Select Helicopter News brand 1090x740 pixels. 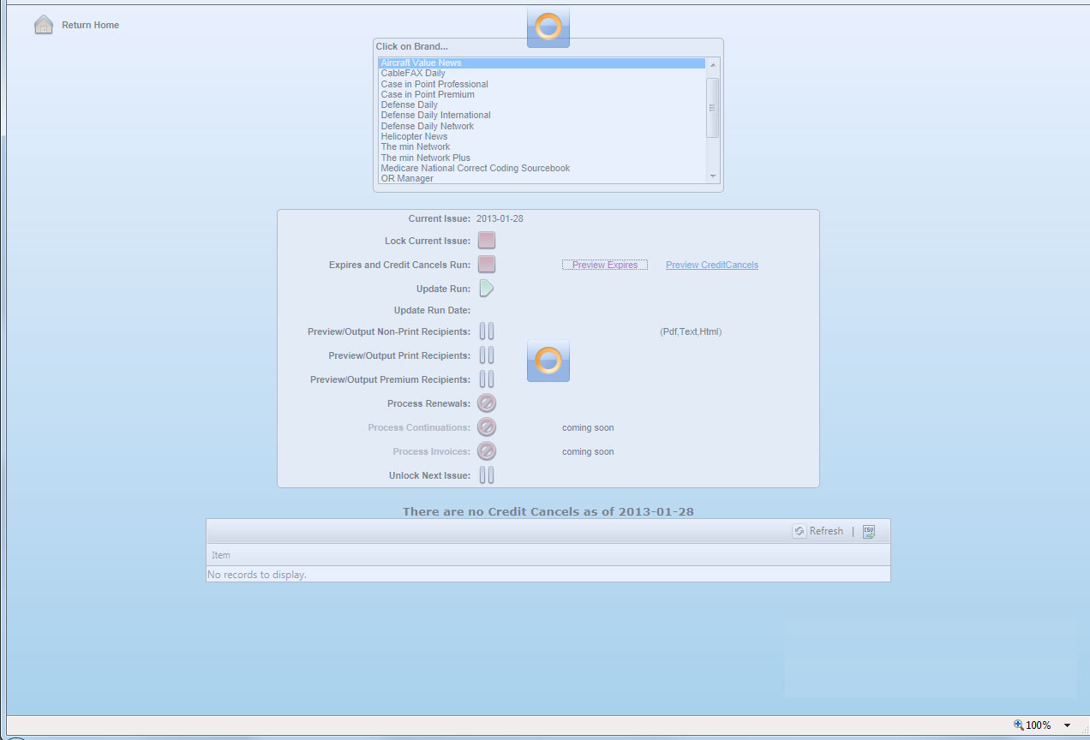(x=542, y=136)
